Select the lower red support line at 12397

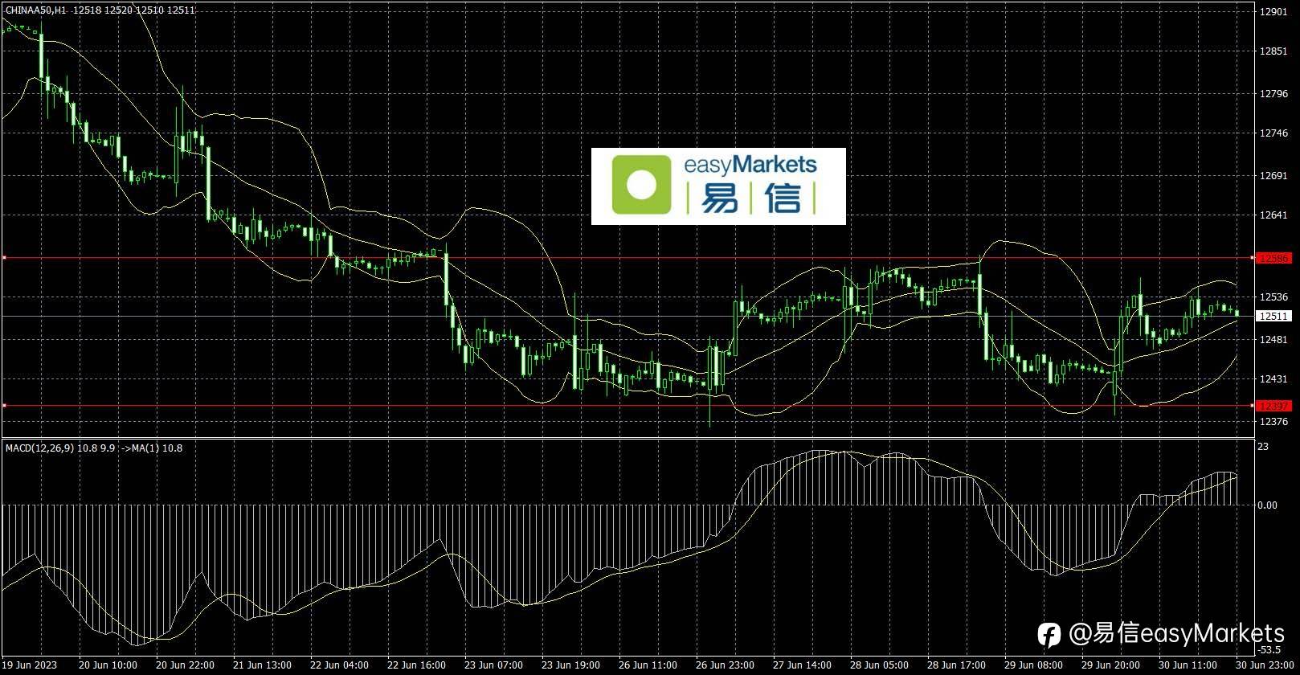[x=628, y=406]
